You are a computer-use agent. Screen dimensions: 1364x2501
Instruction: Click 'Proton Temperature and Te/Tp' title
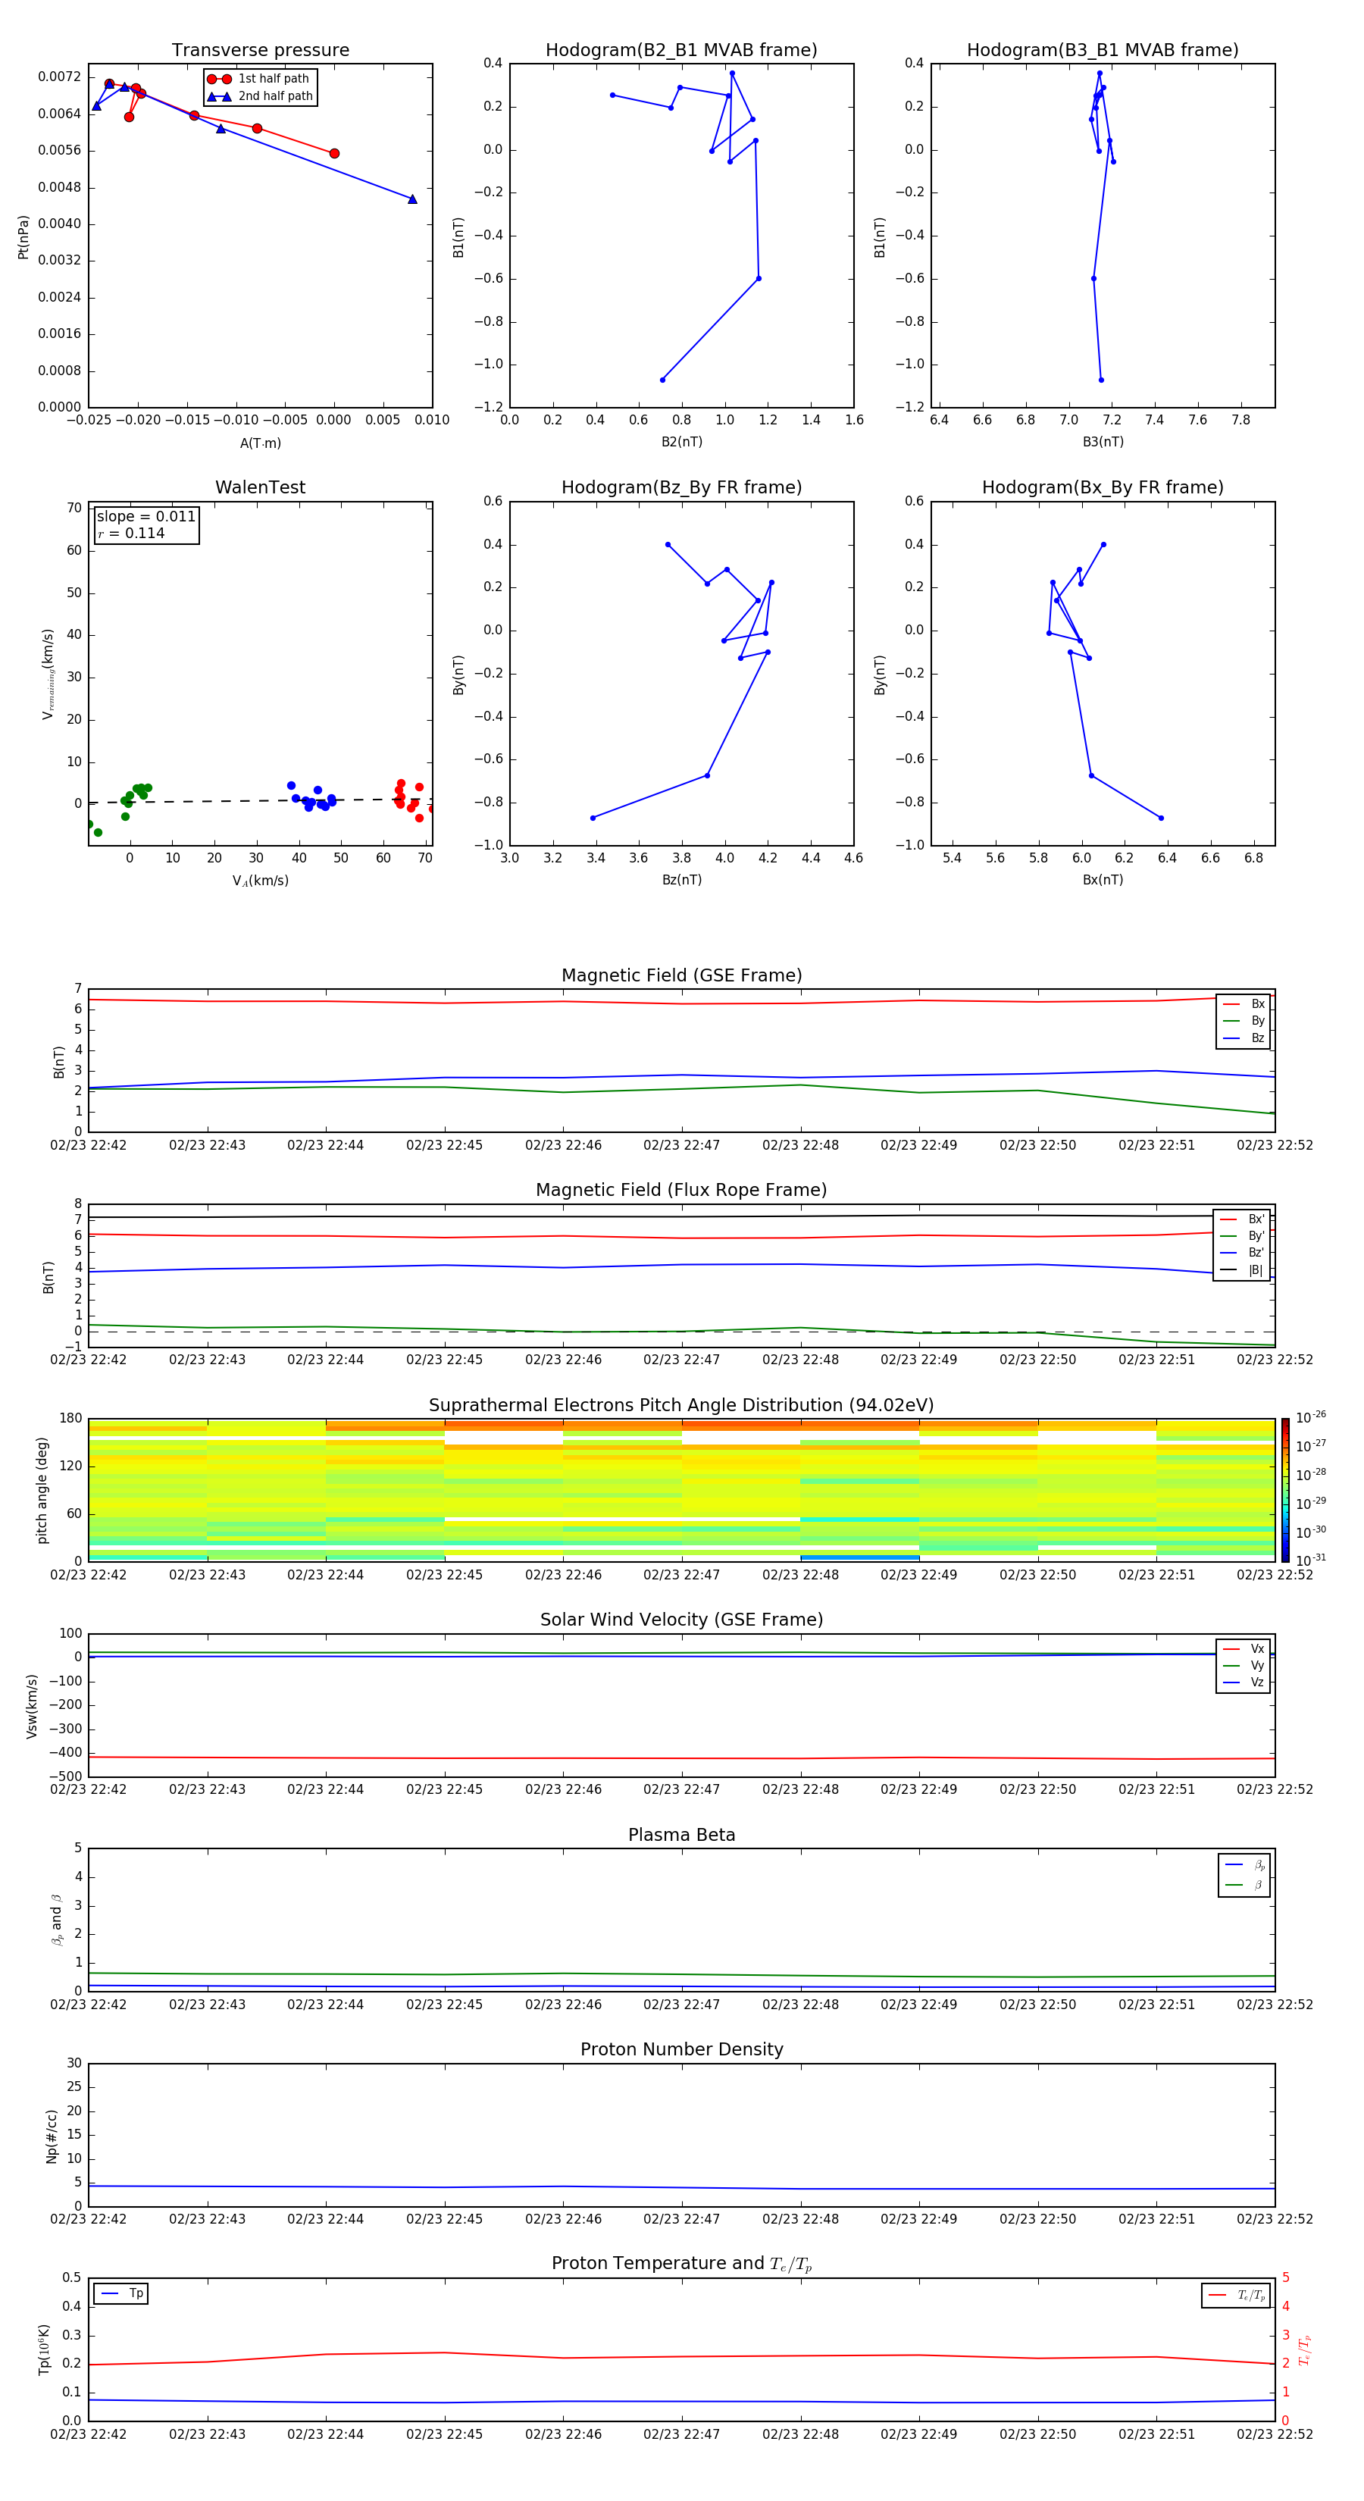coord(681,2264)
